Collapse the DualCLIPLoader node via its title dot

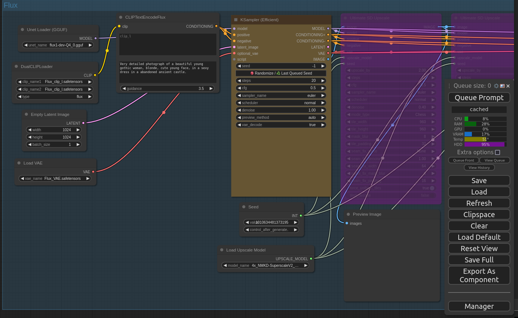click(x=16, y=67)
